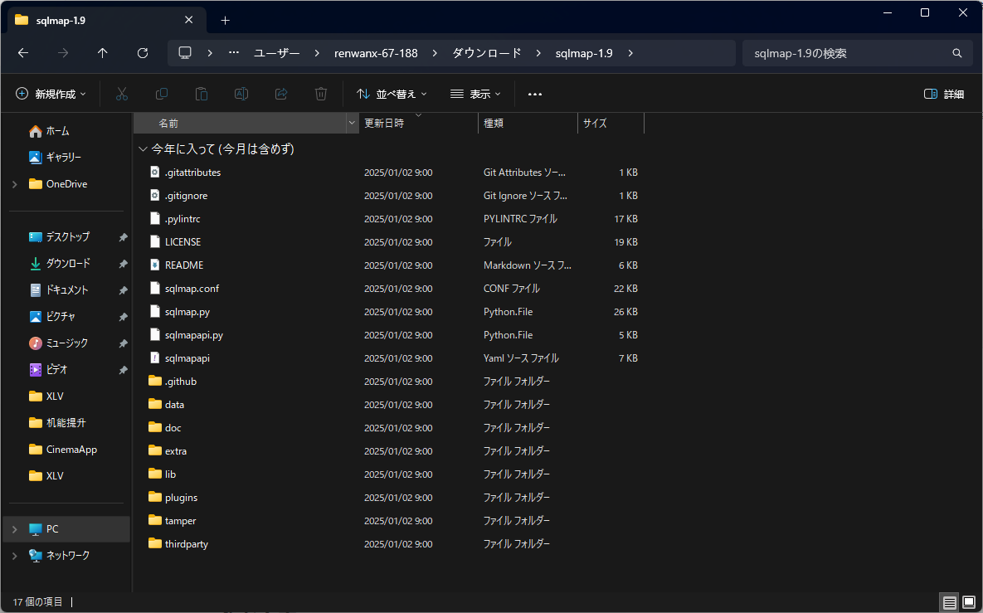Click the Refresh icon in navigation bar
The image size is (983, 613).
[143, 53]
